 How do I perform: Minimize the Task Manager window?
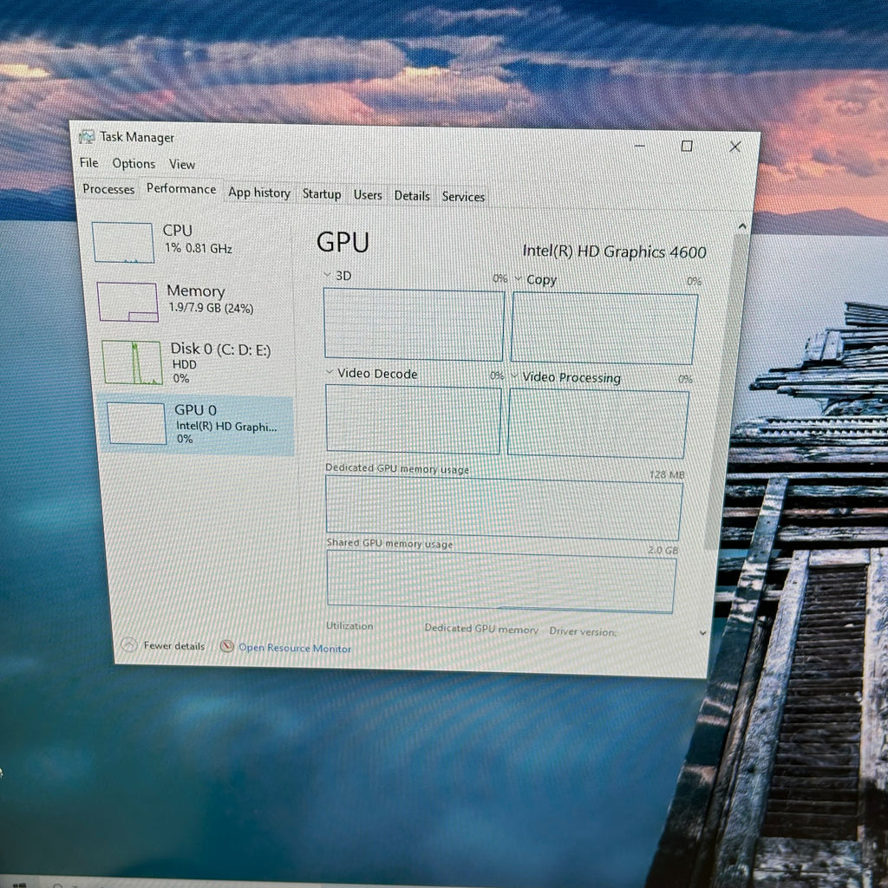pyautogui.click(x=640, y=146)
